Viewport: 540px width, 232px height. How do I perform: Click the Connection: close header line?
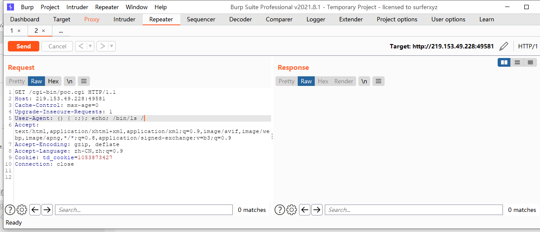45,164
